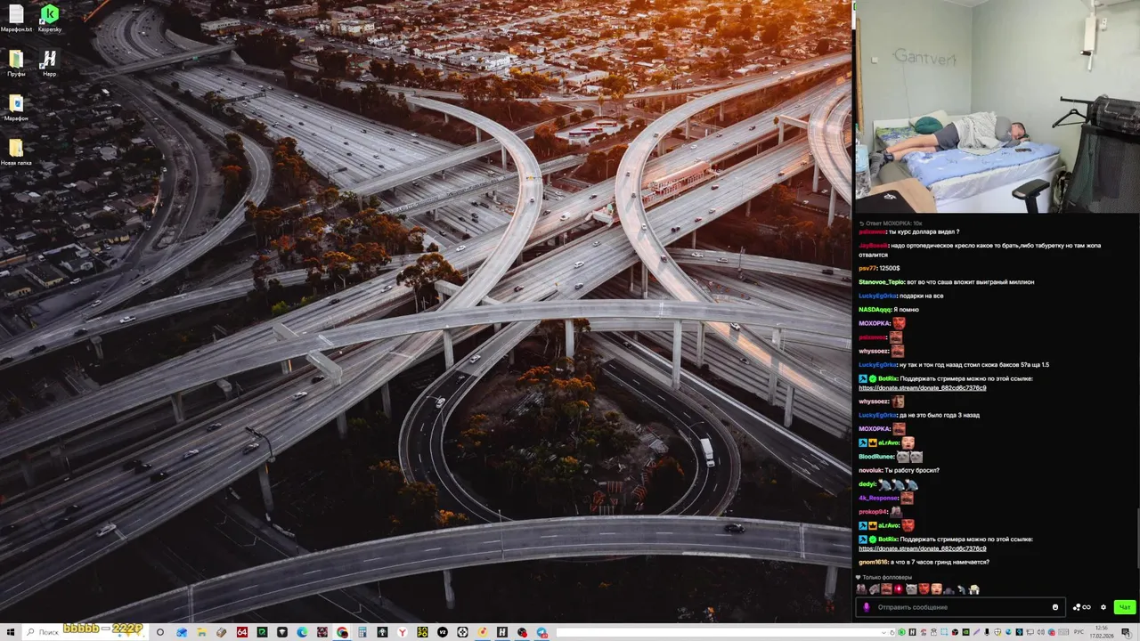Click username NASDAqqq in chat
Screen dimensions: 1140x641
(875, 310)
